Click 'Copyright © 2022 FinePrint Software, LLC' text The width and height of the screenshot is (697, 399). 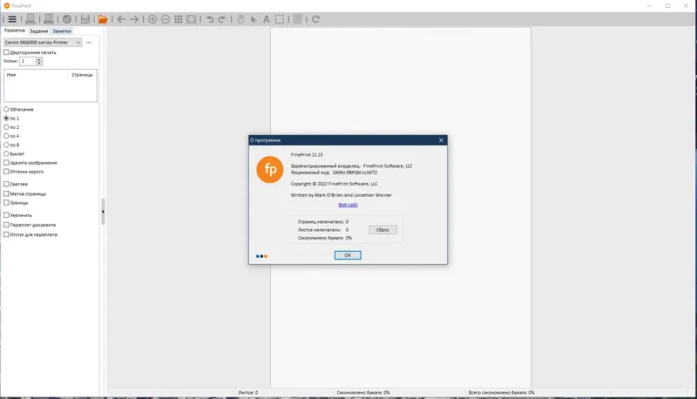point(335,184)
